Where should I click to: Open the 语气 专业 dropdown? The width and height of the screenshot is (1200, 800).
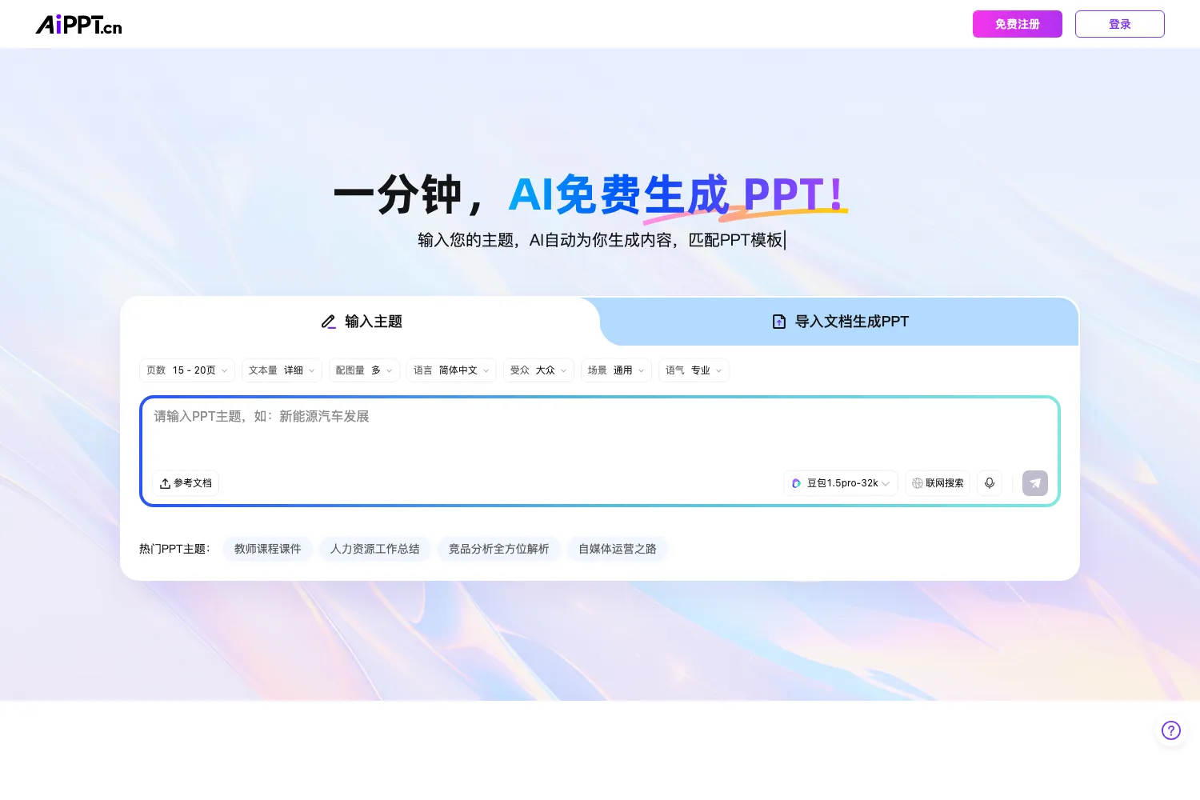tap(694, 370)
